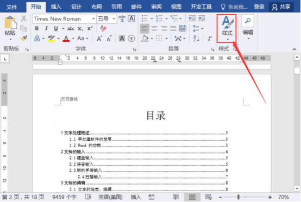Toggle superscript formatting
The width and height of the screenshot is (301, 202).
[x=90, y=29]
